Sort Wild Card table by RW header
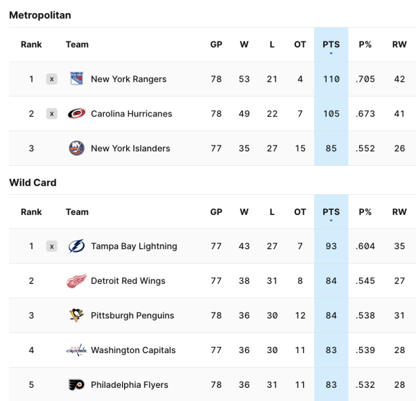Viewport: 416px width, 401px height. pyautogui.click(x=399, y=212)
